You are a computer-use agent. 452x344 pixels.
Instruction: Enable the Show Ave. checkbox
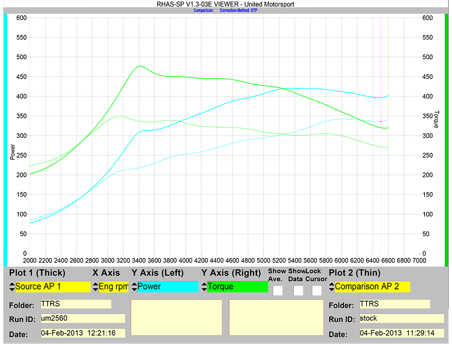tap(278, 290)
